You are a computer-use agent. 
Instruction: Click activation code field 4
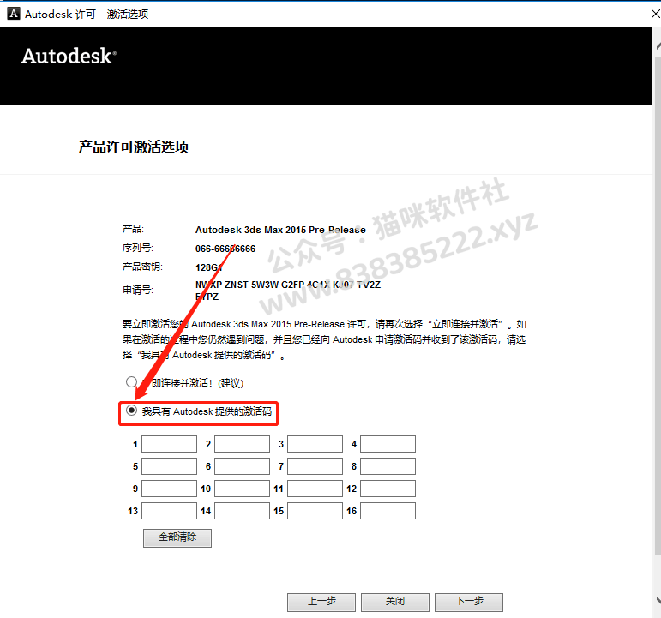click(388, 444)
